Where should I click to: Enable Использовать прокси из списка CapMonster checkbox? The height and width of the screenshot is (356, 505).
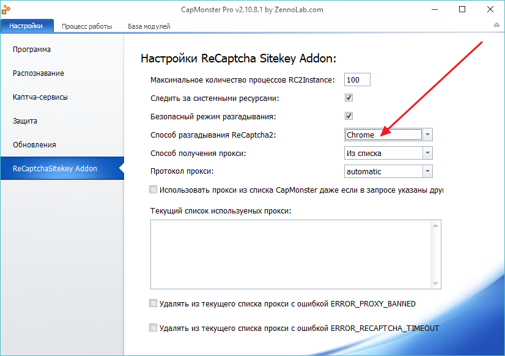coord(153,190)
